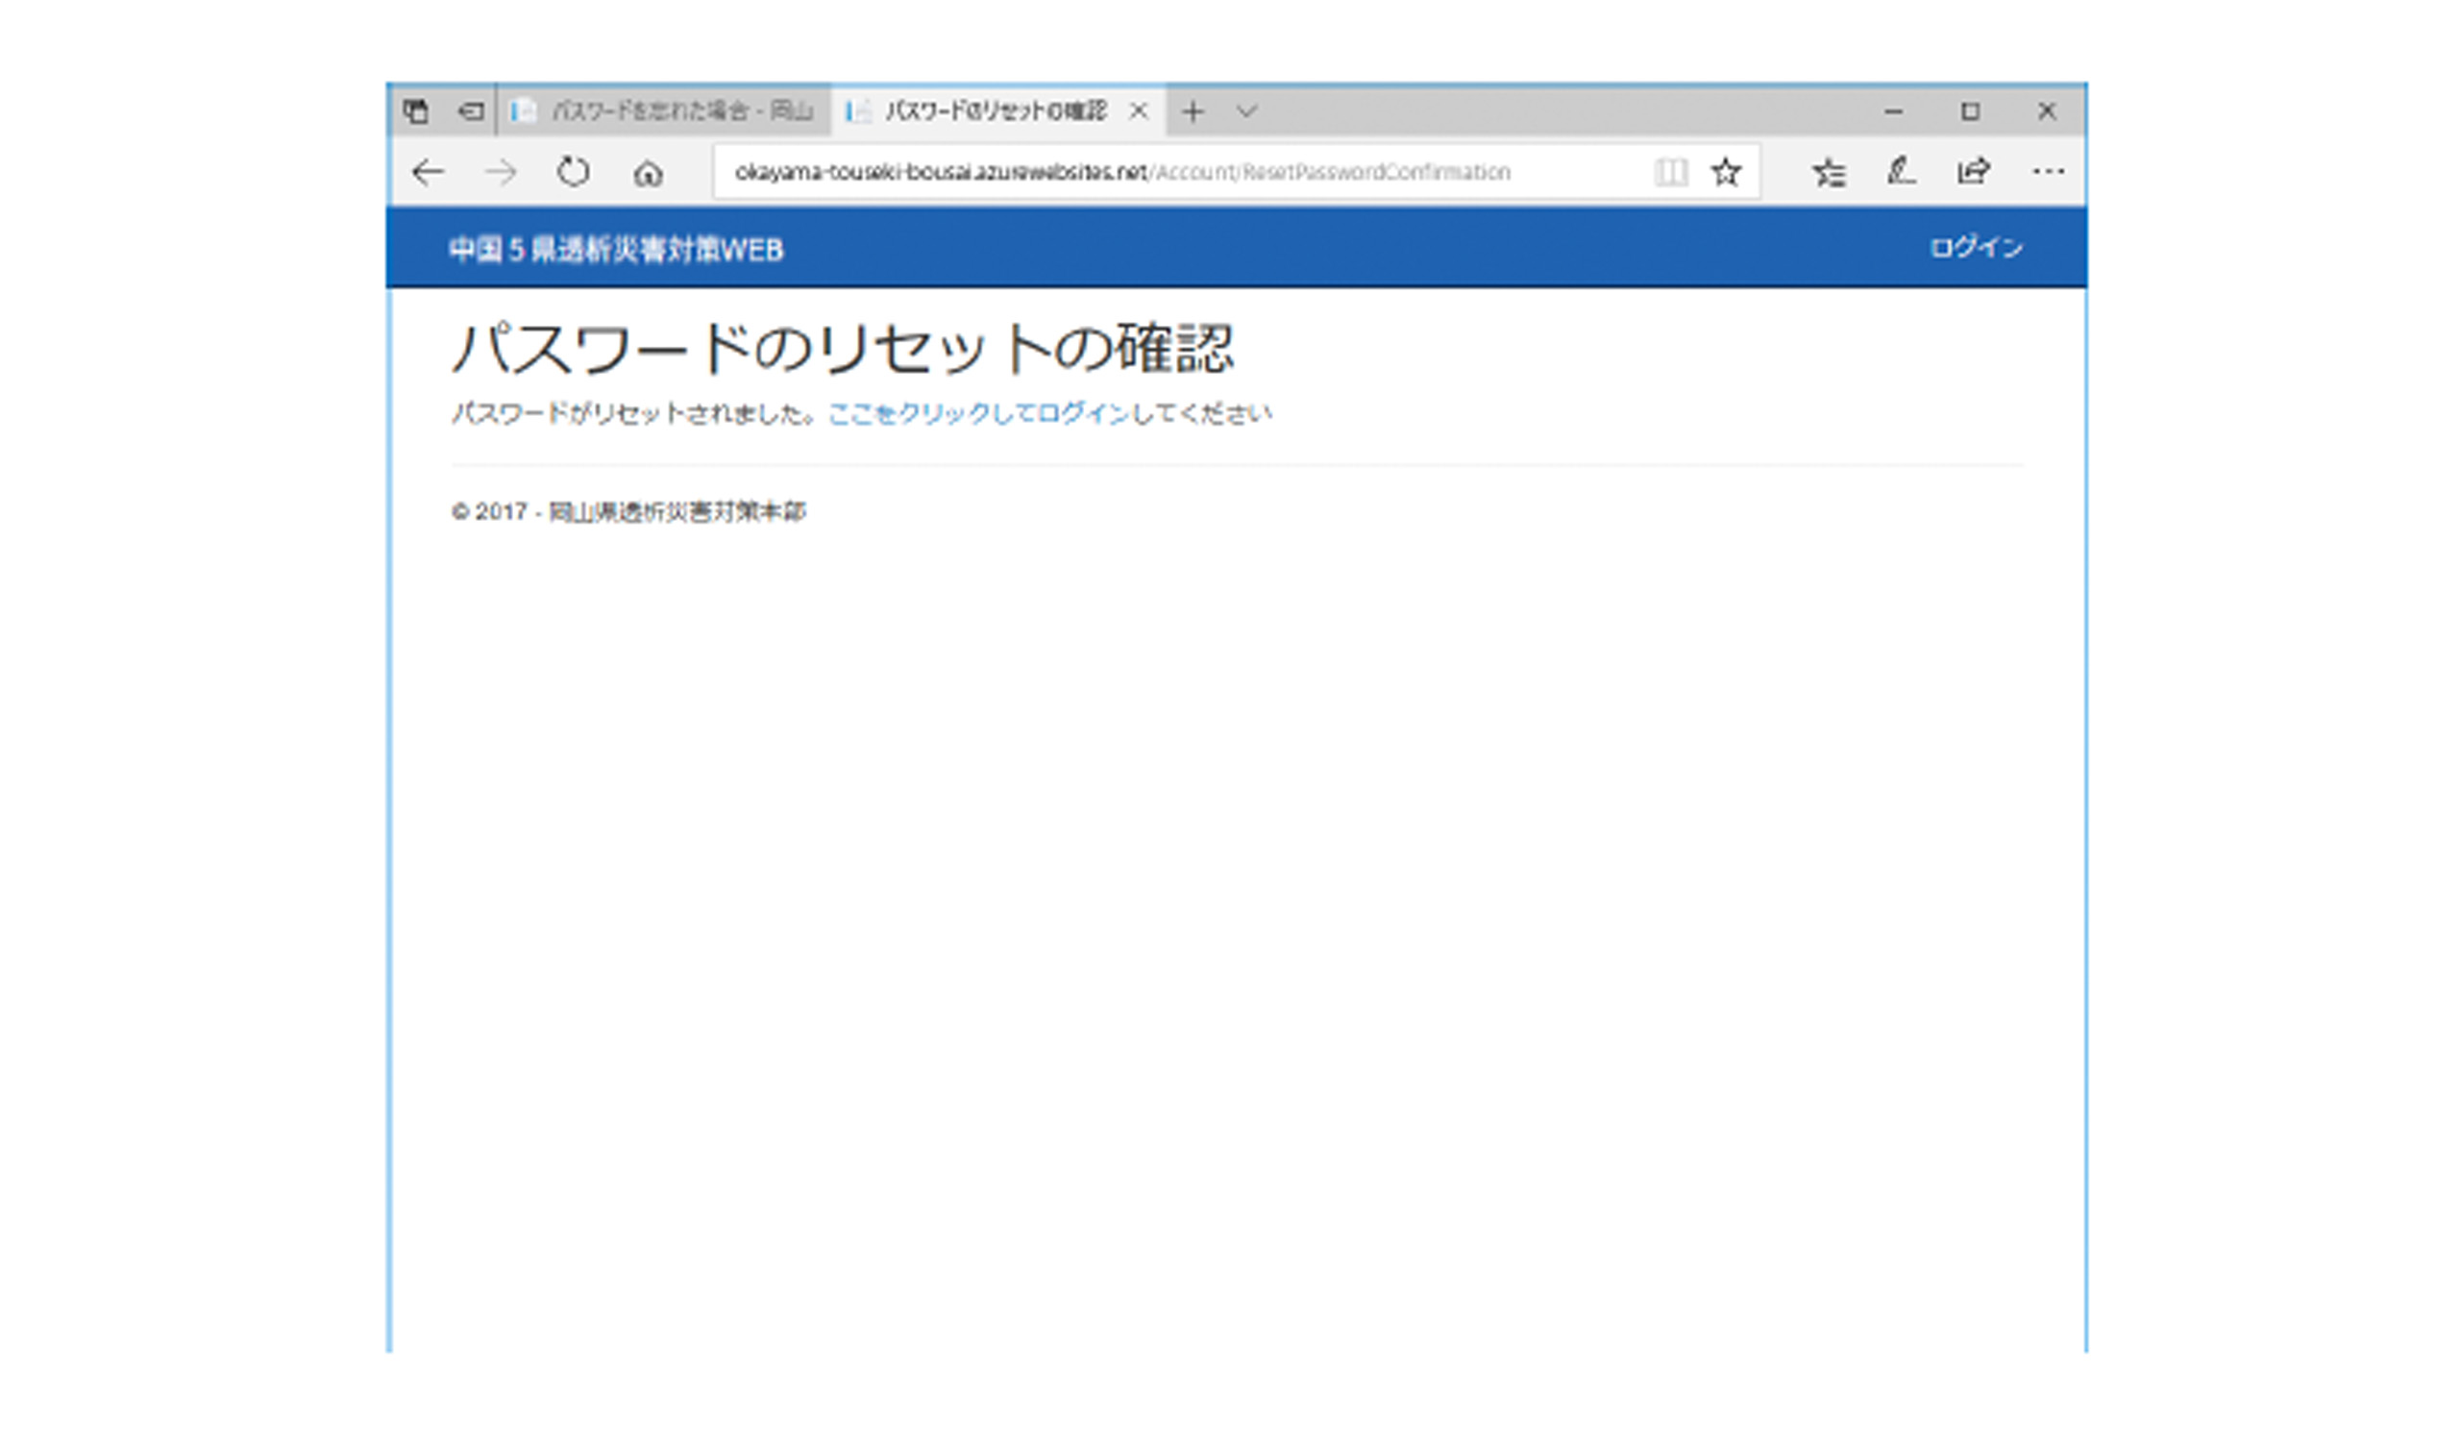Viewport: 2460px width, 1447px height.
Task: Click the share page icon
Action: [x=1973, y=173]
